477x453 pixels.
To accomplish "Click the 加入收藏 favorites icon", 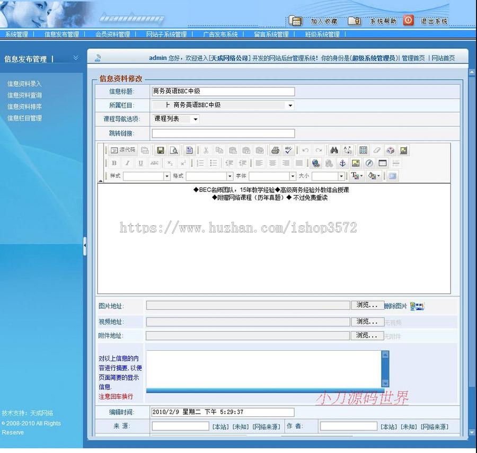I will (x=296, y=20).
